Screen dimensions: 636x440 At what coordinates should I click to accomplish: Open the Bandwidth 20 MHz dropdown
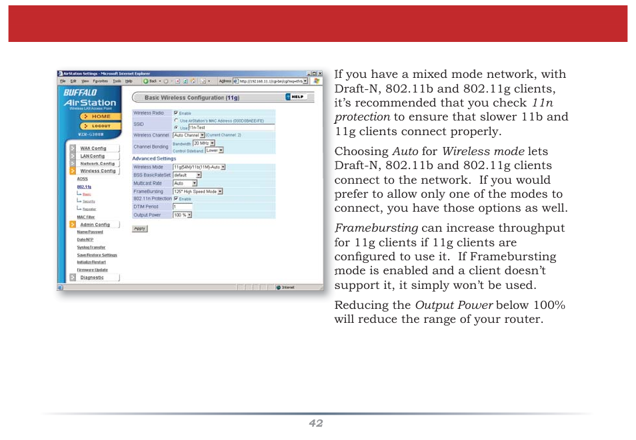[203, 143]
